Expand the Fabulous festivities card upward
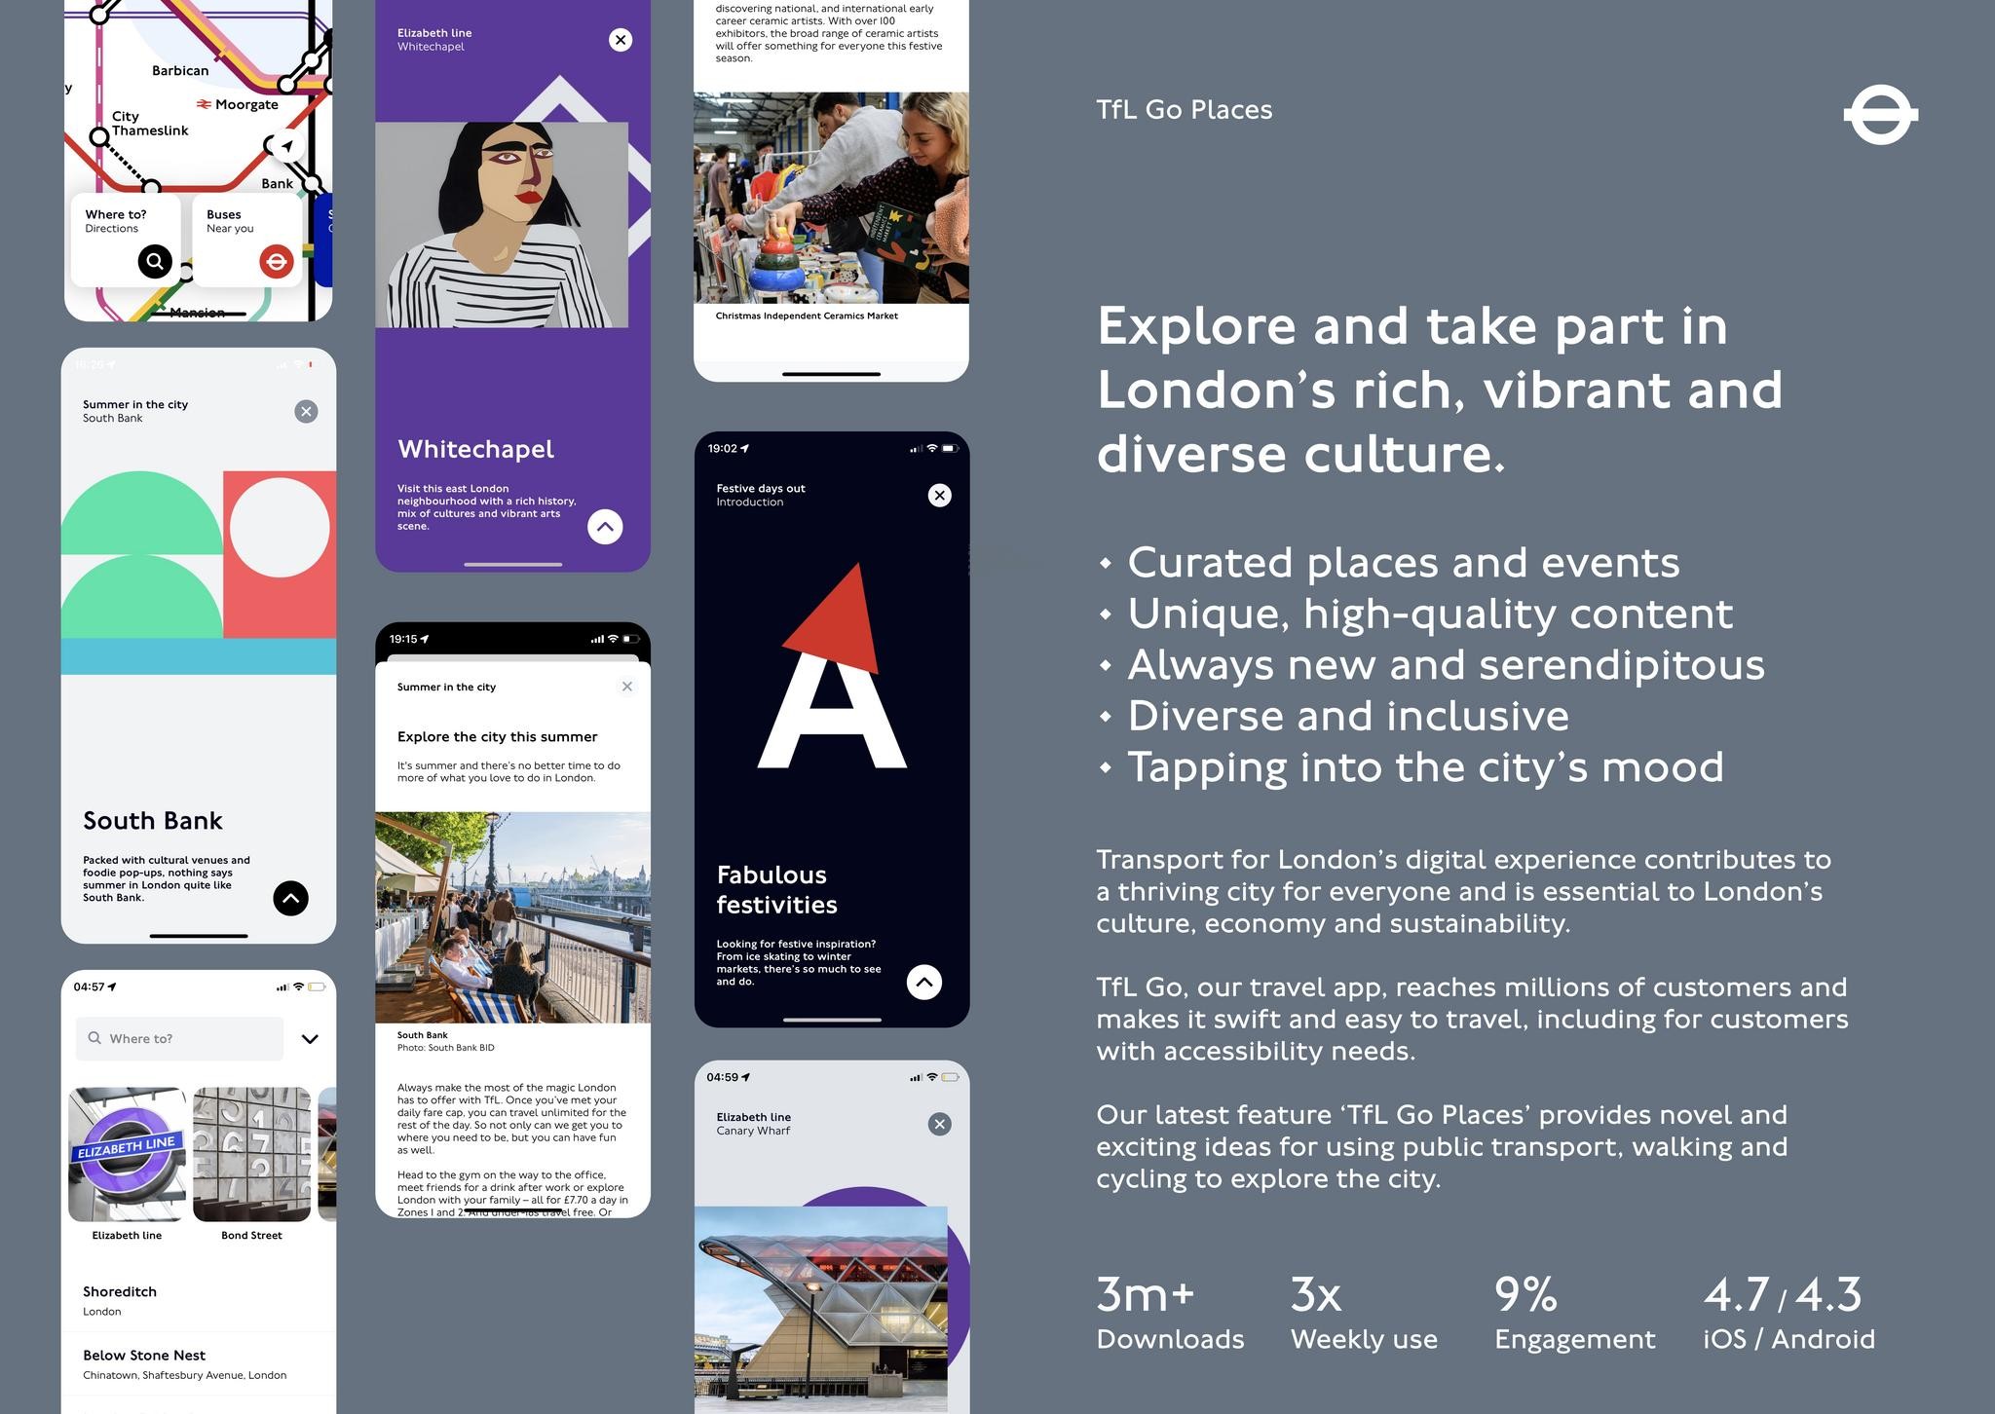The width and height of the screenshot is (1995, 1414). (x=922, y=982)
